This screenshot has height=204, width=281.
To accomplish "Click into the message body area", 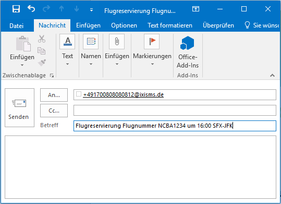I will pos(140,167).
